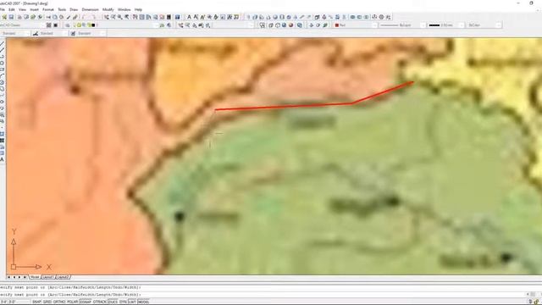Open the Dimension menu
This screenshot has height=305, width=542.
[91, 9]
